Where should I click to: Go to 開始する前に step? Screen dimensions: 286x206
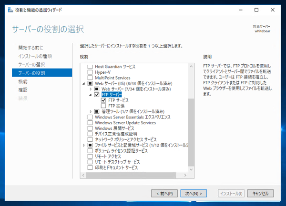tap(31, 48)
